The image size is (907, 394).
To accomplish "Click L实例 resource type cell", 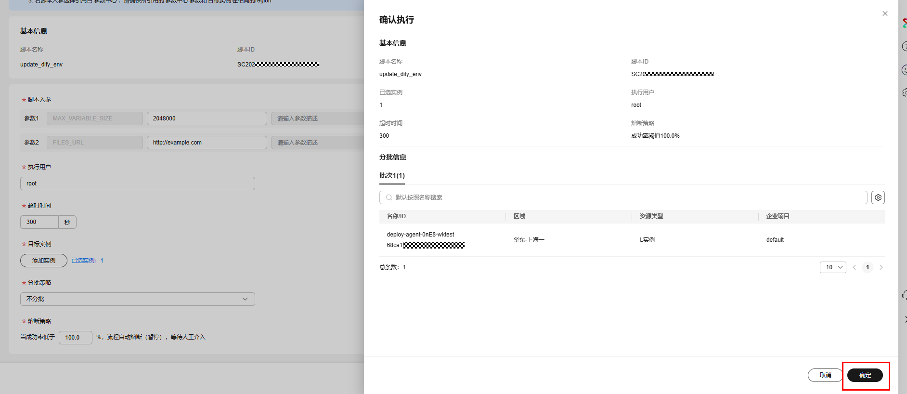I will coord(647,240).
